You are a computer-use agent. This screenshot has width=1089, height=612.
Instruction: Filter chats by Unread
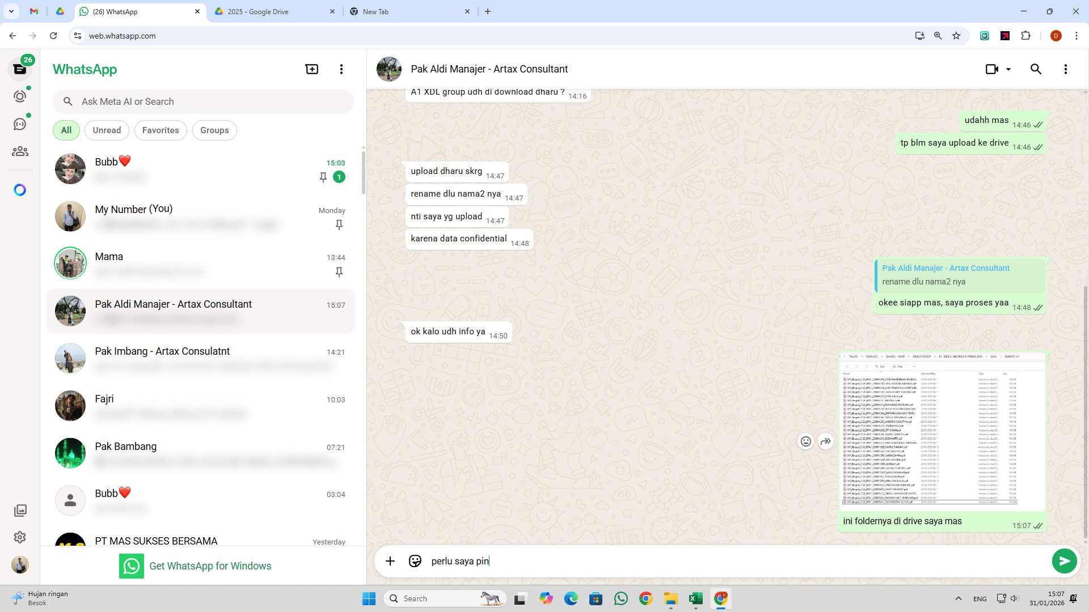(107, 130)
